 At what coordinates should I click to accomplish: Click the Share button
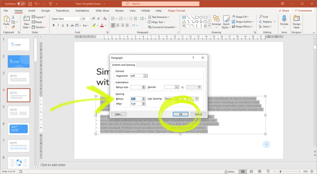(x=284, y=11)
